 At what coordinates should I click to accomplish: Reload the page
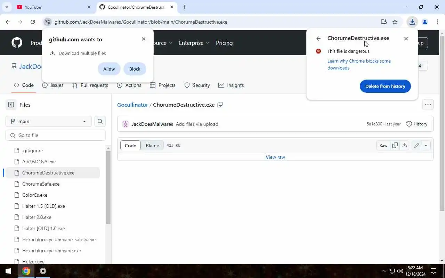pos(33,22)
